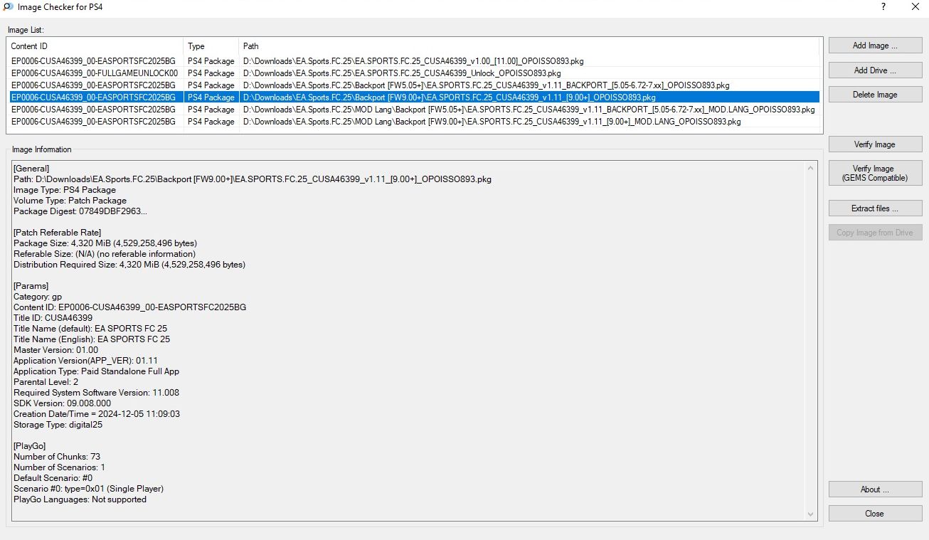Click the help question mark in title bar
929x540 pixels.
883,7
